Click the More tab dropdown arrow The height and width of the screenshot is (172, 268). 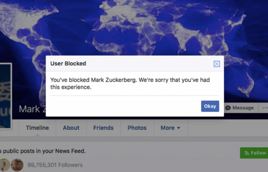[178, 128]
